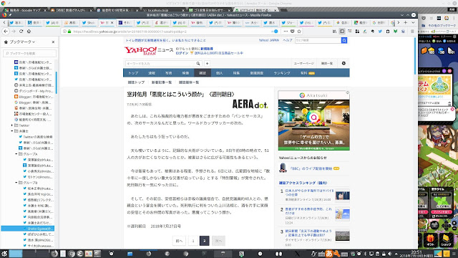Select the 雑誌 navigation tab
Screen dimensions: 458x258
point(203,73)
